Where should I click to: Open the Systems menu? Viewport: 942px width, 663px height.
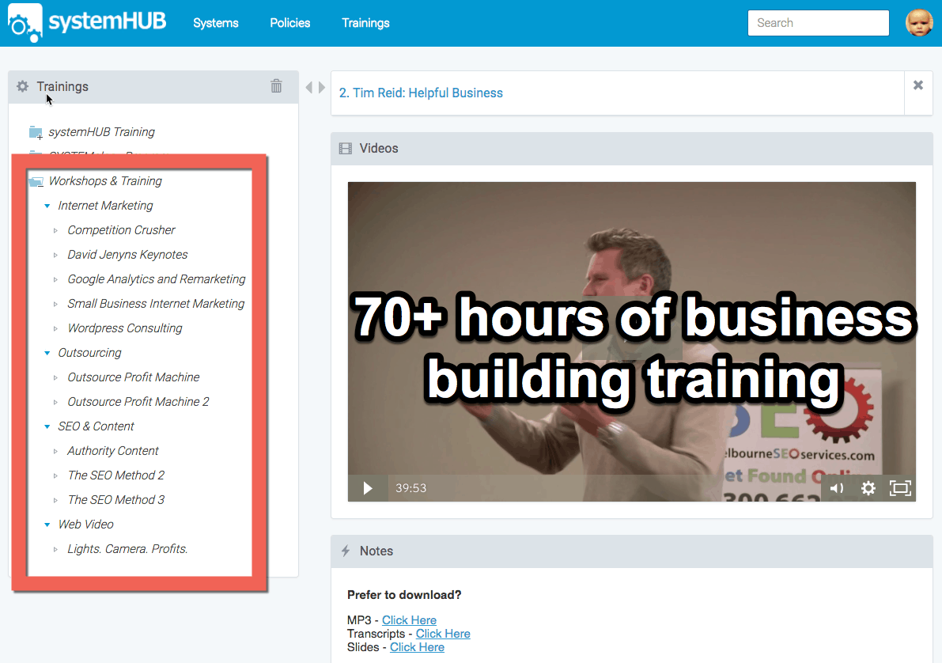[216, 23]
